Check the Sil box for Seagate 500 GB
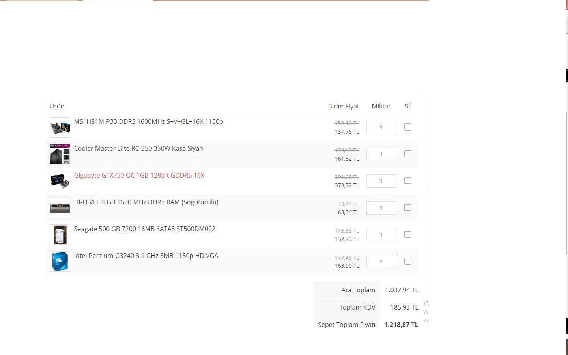 (x=408, y=234)
